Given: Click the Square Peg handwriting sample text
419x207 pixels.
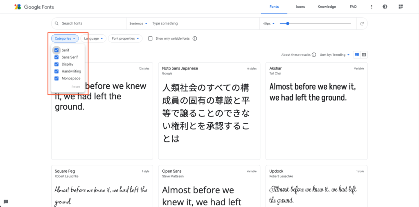Looking at the screenshot, I should click(x=101, y=195).
